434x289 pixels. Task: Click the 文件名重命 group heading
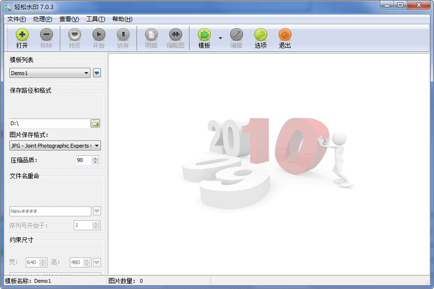(24, 176)
